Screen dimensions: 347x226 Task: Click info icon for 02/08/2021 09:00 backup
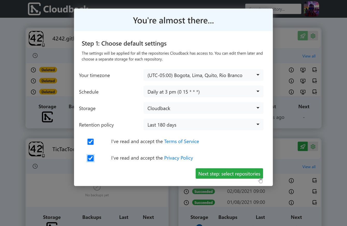tap(291, 192)
